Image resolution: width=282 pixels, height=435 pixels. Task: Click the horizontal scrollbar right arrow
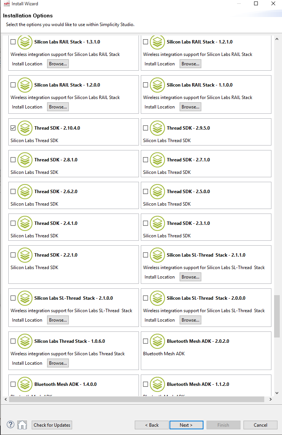pos(271,399)
